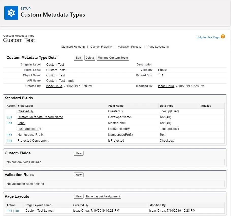231x216 pixels.
Task: Open Issac Chua link beside Created By
Action: point(54,86)
